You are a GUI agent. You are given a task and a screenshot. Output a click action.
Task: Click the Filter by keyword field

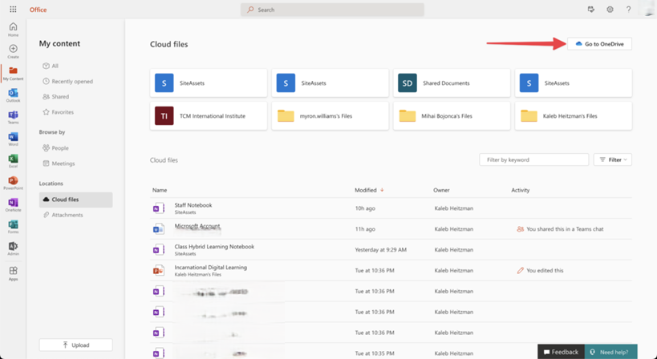click(533, 159)
